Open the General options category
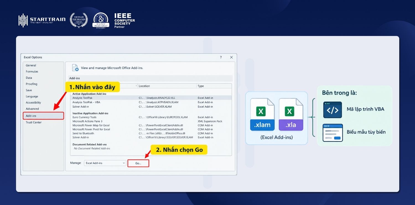Viewport: 415px width, 205px height. point(31,65)
